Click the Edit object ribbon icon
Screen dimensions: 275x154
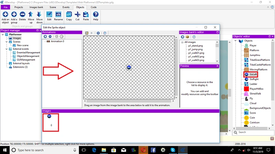tap(49, 14)
